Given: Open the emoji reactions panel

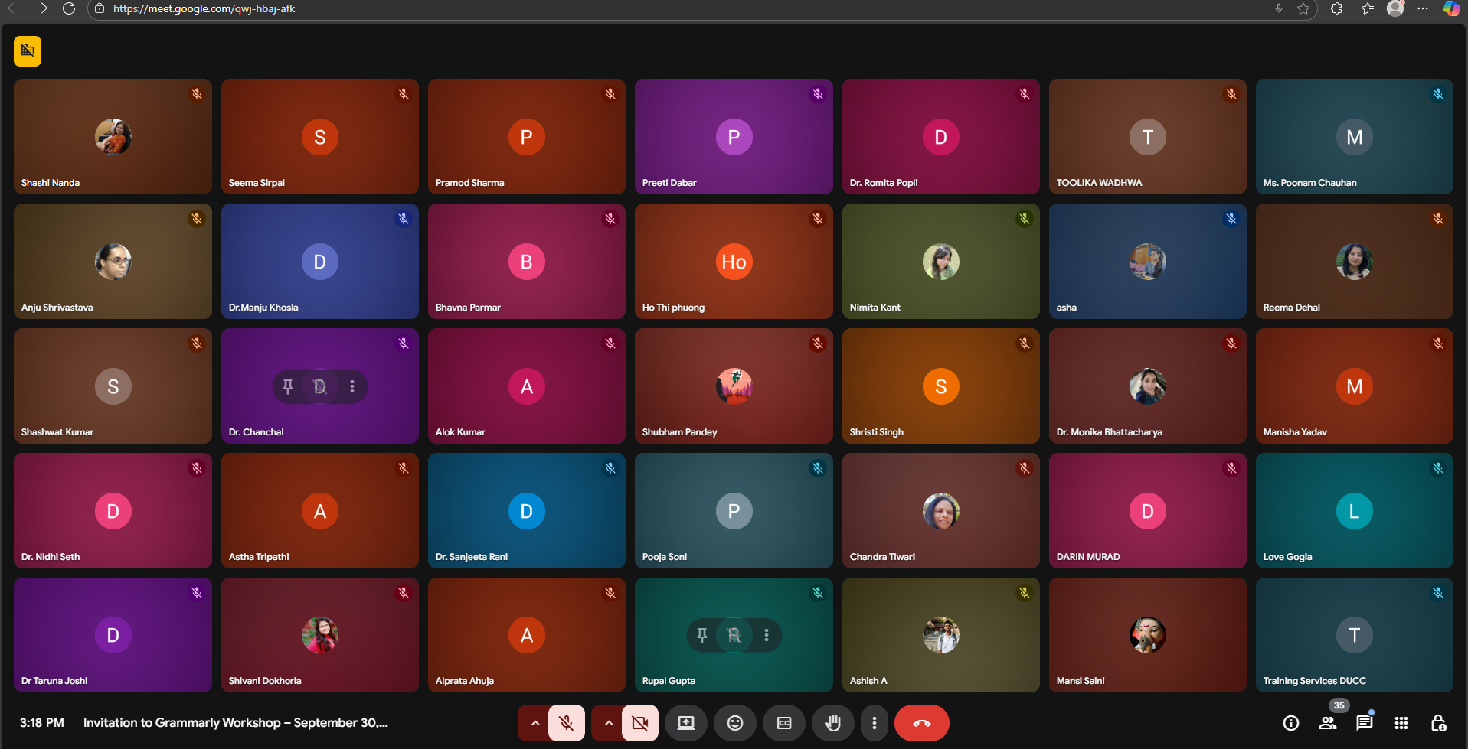Looking at the screenshot, I should 735,723.
